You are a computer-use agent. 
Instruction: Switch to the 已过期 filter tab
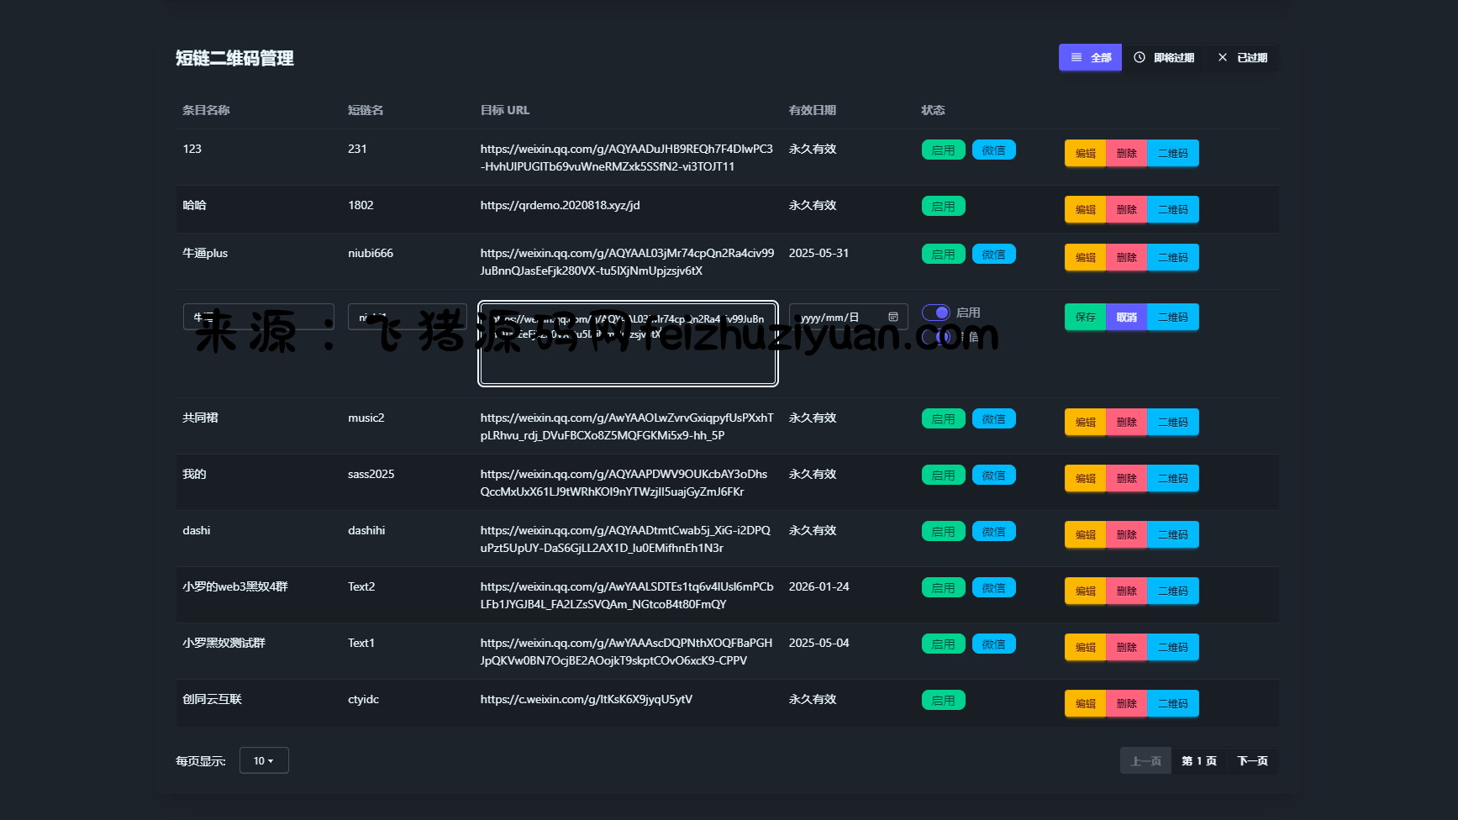pos(1243,58)
